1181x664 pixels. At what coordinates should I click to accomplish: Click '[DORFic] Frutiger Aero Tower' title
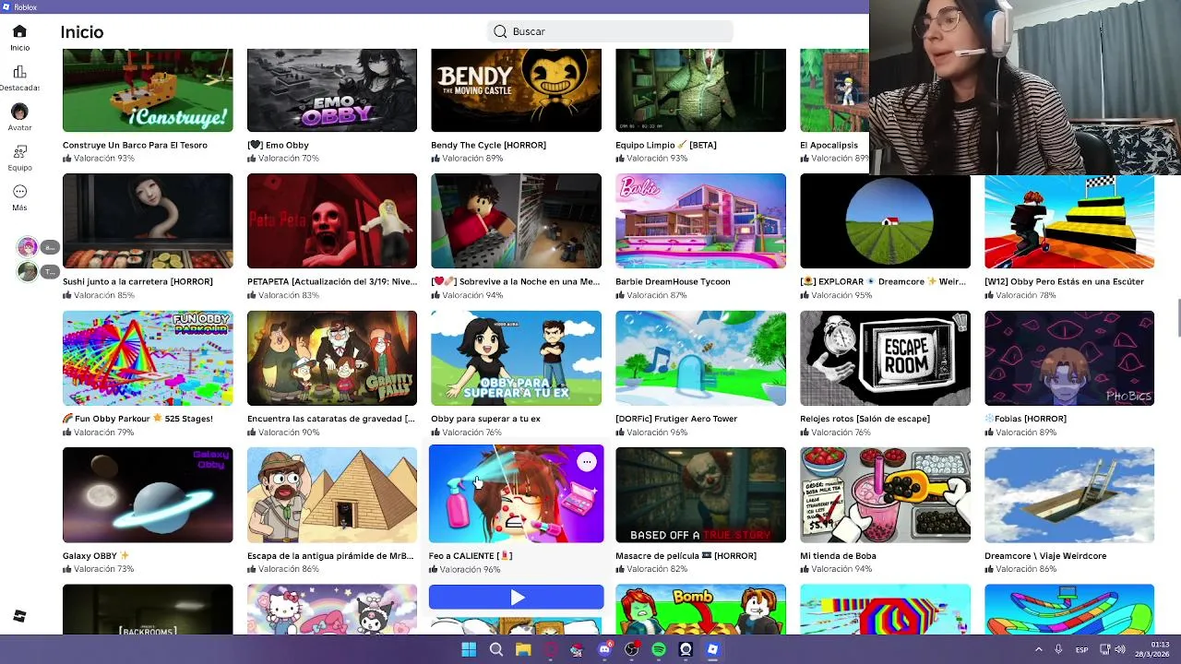(x=676, y=419)
